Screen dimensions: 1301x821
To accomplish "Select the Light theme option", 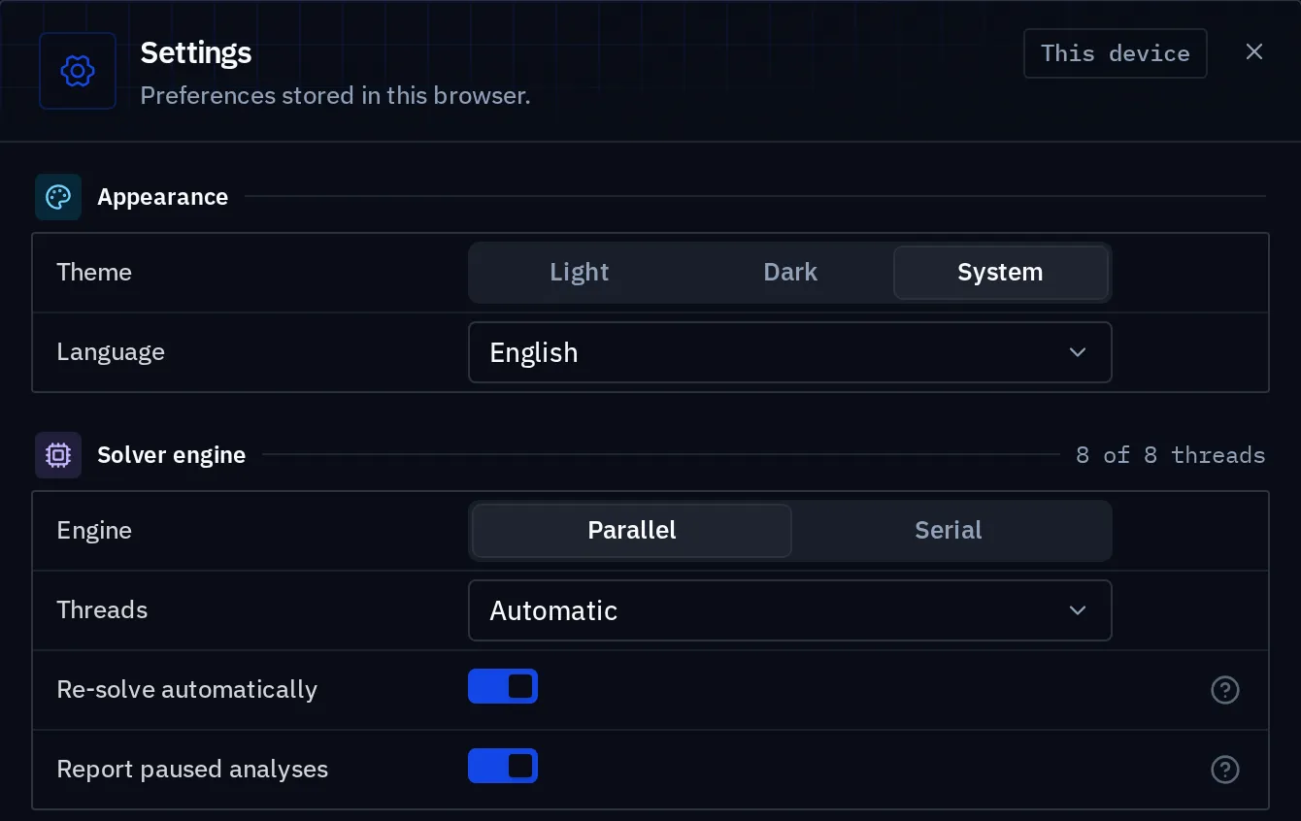I will (x=579, y=273).
